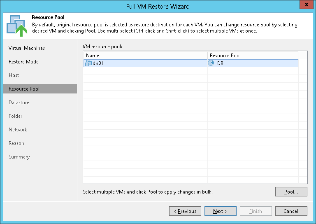Select the Resource Pool step
Viewport: 316px width, 224px height.
point(24,89)
